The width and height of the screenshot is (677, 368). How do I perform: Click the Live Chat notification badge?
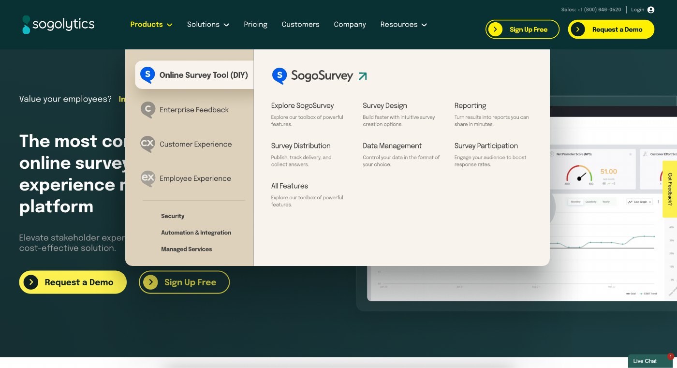(671, 356)
